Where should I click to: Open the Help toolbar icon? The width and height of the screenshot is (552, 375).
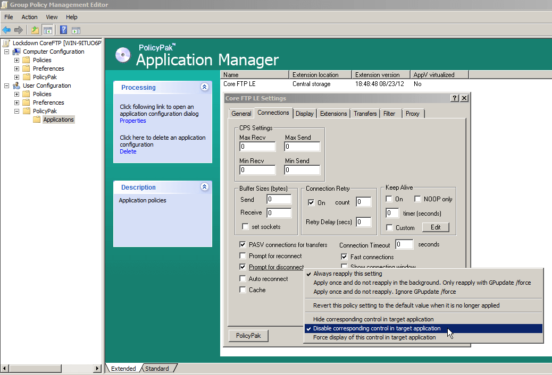[63, 30]
